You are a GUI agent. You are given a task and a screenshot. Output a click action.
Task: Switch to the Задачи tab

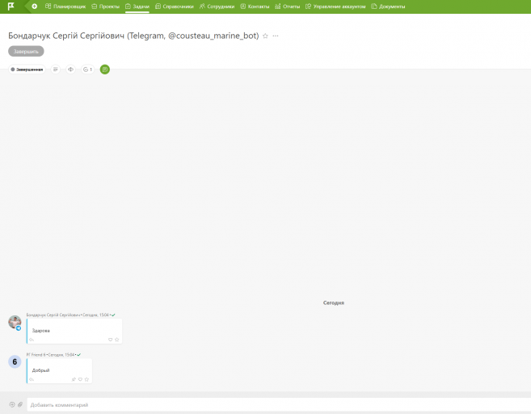coord(137,6)
